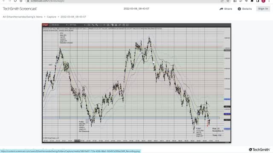
Task: Open the chart instrument dropdown
Action: 59,25
